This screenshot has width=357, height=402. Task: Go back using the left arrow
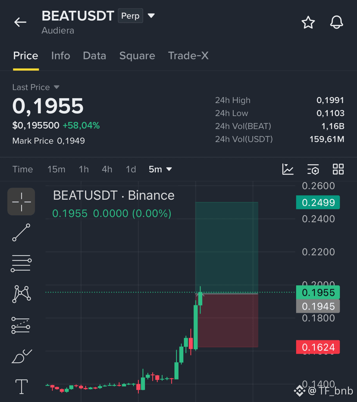pyautogui.click(x=20, y=22)
